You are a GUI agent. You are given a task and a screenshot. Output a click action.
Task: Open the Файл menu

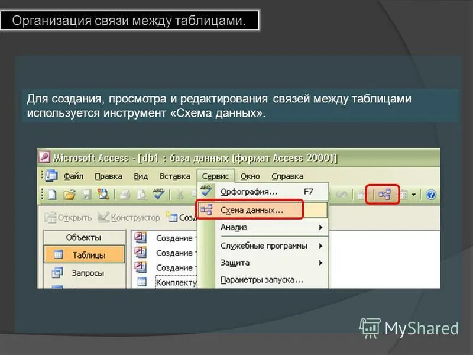point(73,176)
